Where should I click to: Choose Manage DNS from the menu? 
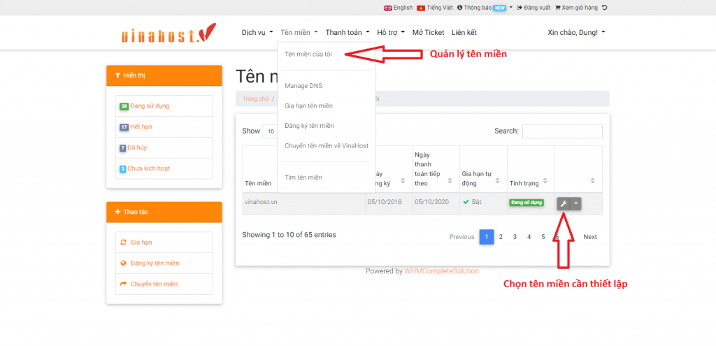[303, 86]
